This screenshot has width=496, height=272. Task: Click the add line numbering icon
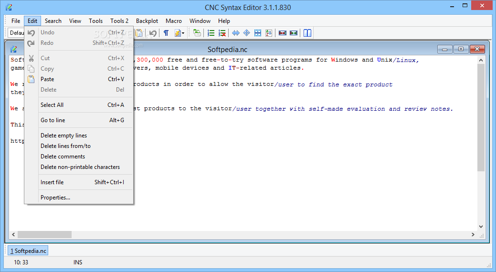click(211, 33)
